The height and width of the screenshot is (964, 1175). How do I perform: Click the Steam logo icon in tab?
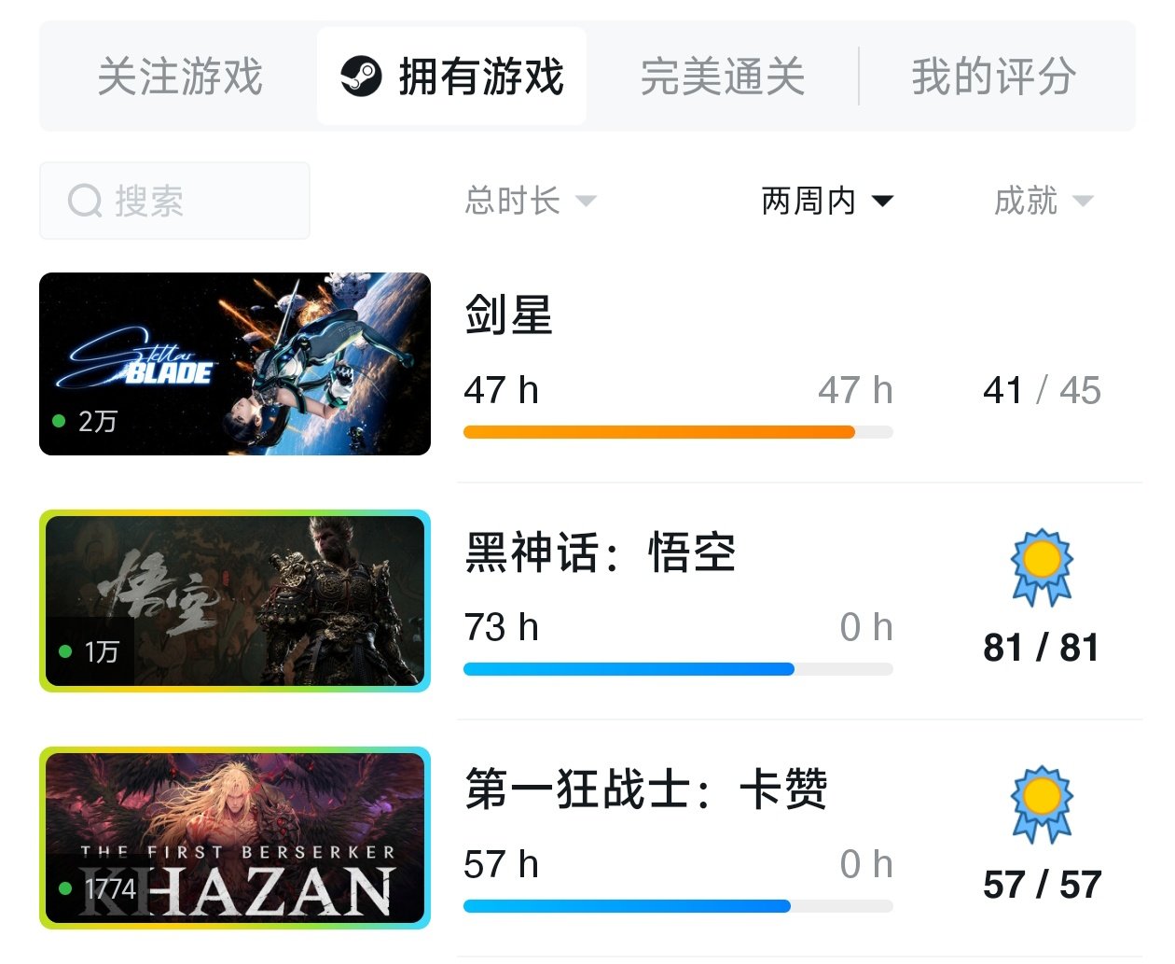tap(361, 77)
